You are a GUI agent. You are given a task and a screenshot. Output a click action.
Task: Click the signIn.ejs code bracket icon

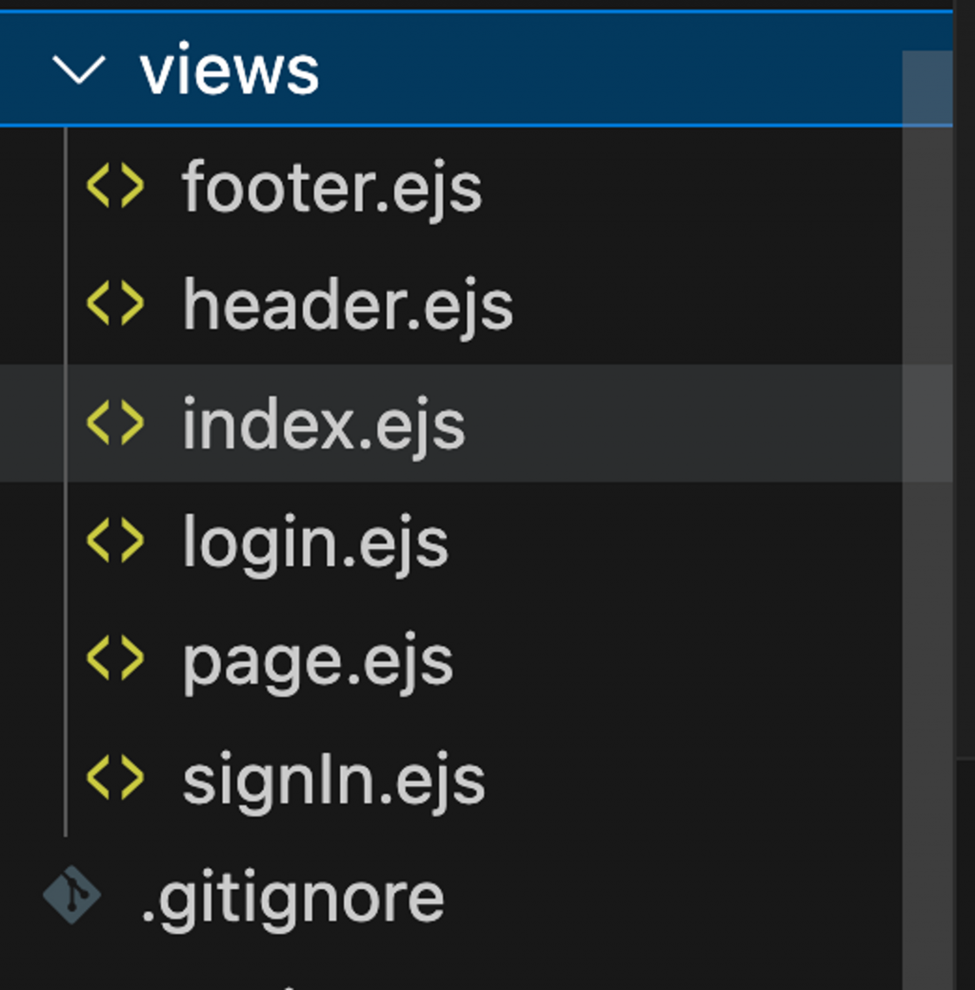click(x=115, y=778)
